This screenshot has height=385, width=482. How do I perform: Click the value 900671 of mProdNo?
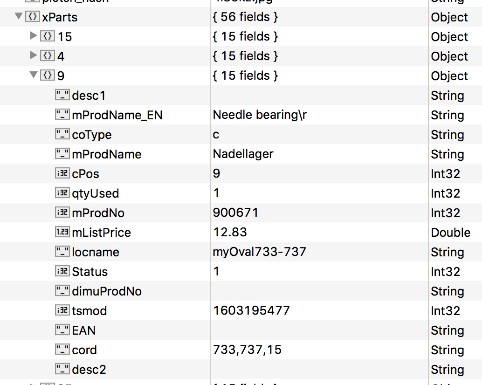click(235, 213)
